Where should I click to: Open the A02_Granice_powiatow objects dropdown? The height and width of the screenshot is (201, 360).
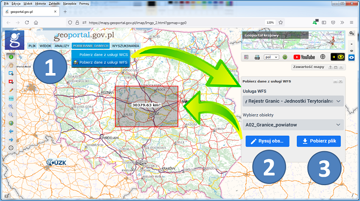293,125
